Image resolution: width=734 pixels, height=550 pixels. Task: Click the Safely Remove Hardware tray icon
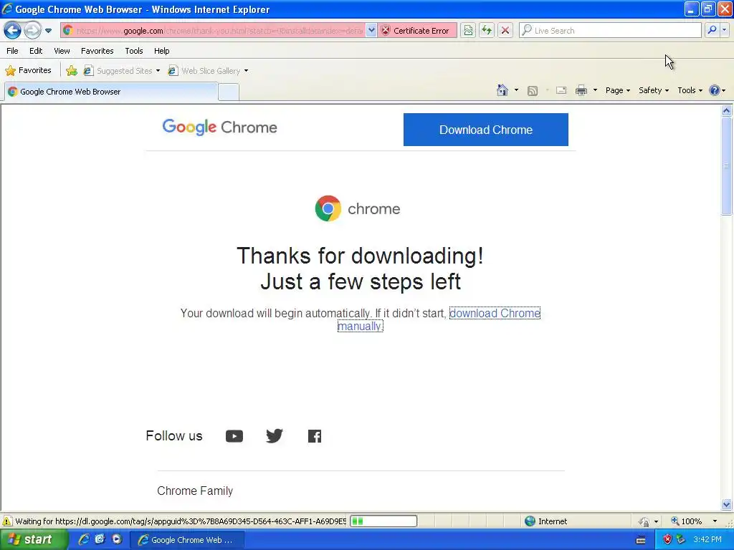click(x=681, y=540)
